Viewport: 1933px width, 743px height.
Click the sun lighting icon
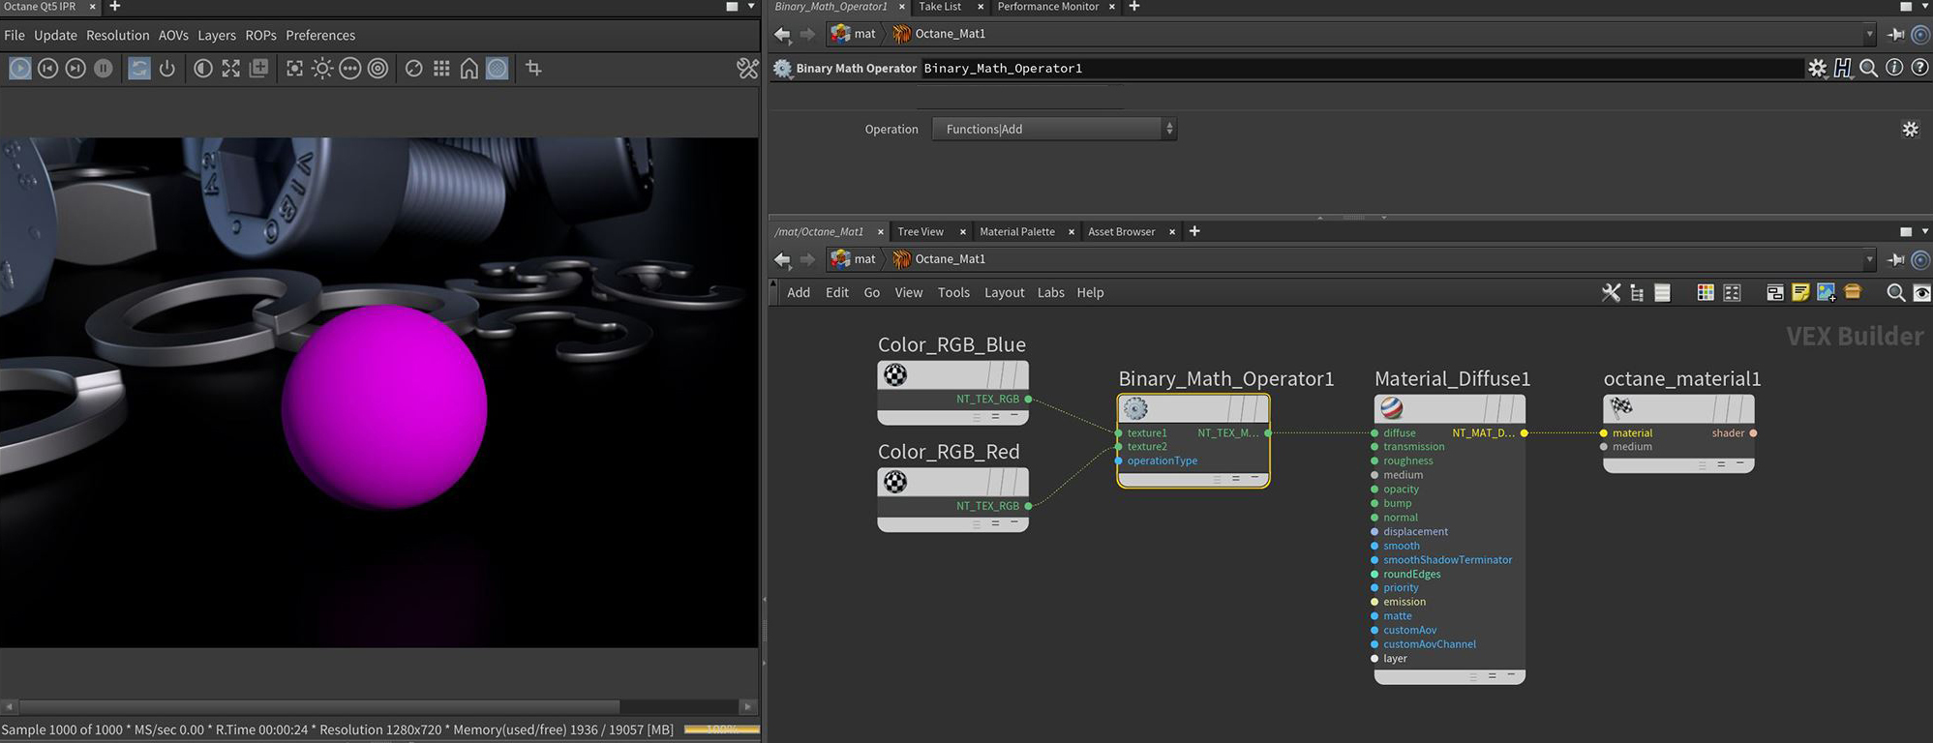coord(322,69)
